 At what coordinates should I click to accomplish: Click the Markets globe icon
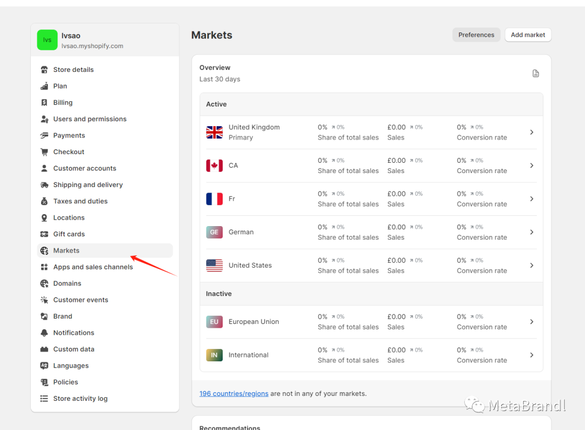click(44, 250)
